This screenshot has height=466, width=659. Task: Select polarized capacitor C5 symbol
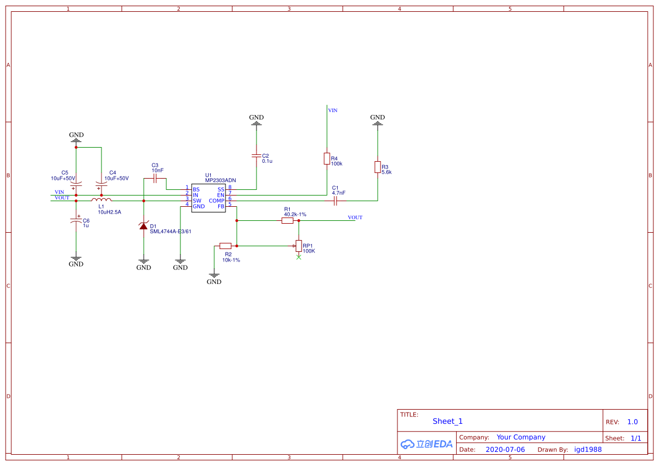(76, 184)
